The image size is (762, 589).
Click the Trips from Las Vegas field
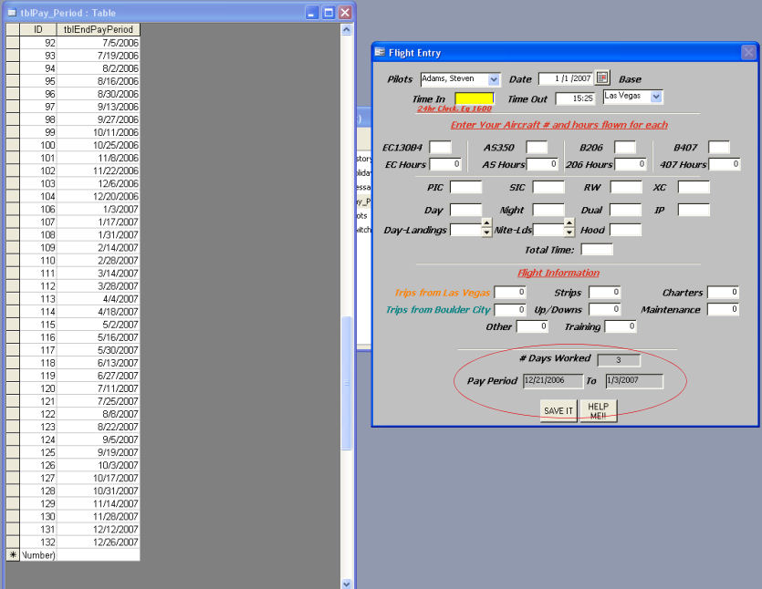(x=510, y=293)
